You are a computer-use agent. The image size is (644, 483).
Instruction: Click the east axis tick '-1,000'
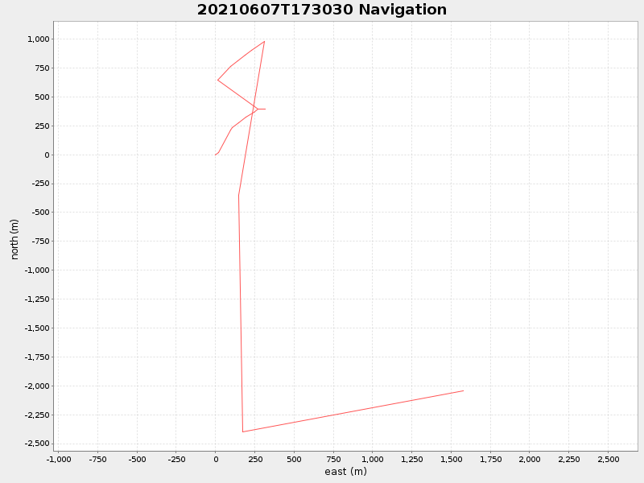click(58, 460)
